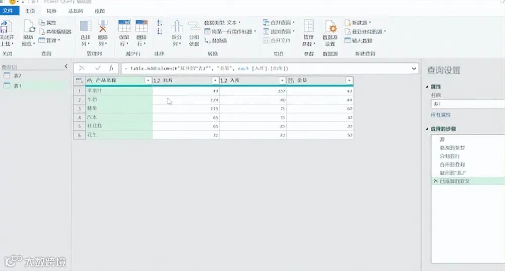Viewport: 505px width, 271px height.
Task: Open filter dropdown for 入库 column
Action: tap(282, 81)
